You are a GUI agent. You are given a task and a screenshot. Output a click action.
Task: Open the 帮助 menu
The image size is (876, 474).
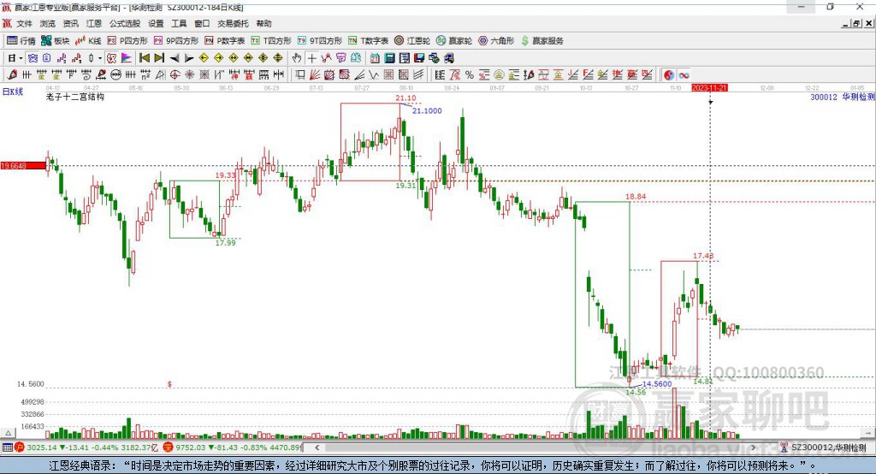pos(263,23)
